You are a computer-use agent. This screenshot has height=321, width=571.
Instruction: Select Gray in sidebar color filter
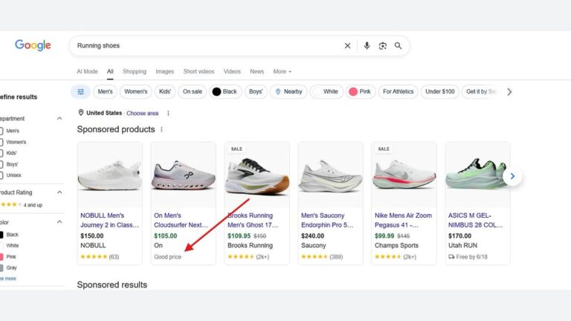tap(8, 267)
